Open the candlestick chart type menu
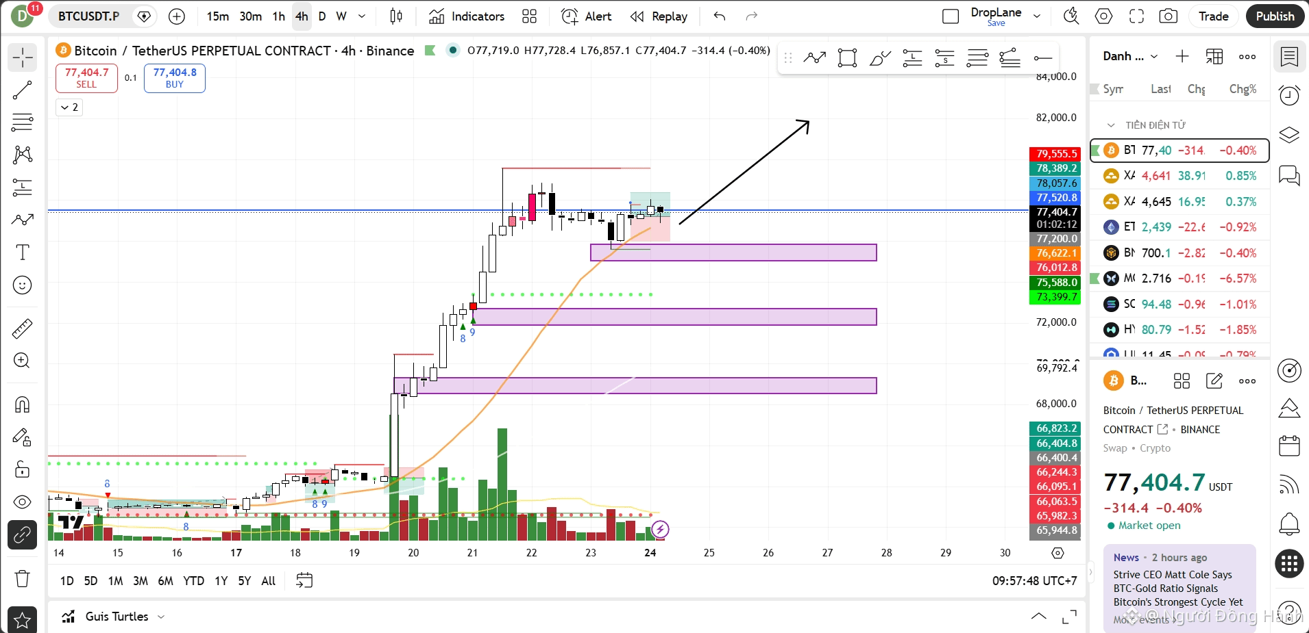The image size is (1309, 633). (396, 16)
